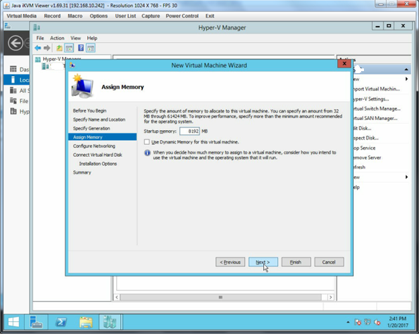Open Dashboard in Server Manager sidebar
This screenshot has height=334, width=419.
[x=19, y=70]
